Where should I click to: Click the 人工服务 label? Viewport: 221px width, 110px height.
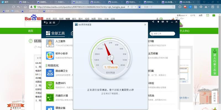click(60, 41)
